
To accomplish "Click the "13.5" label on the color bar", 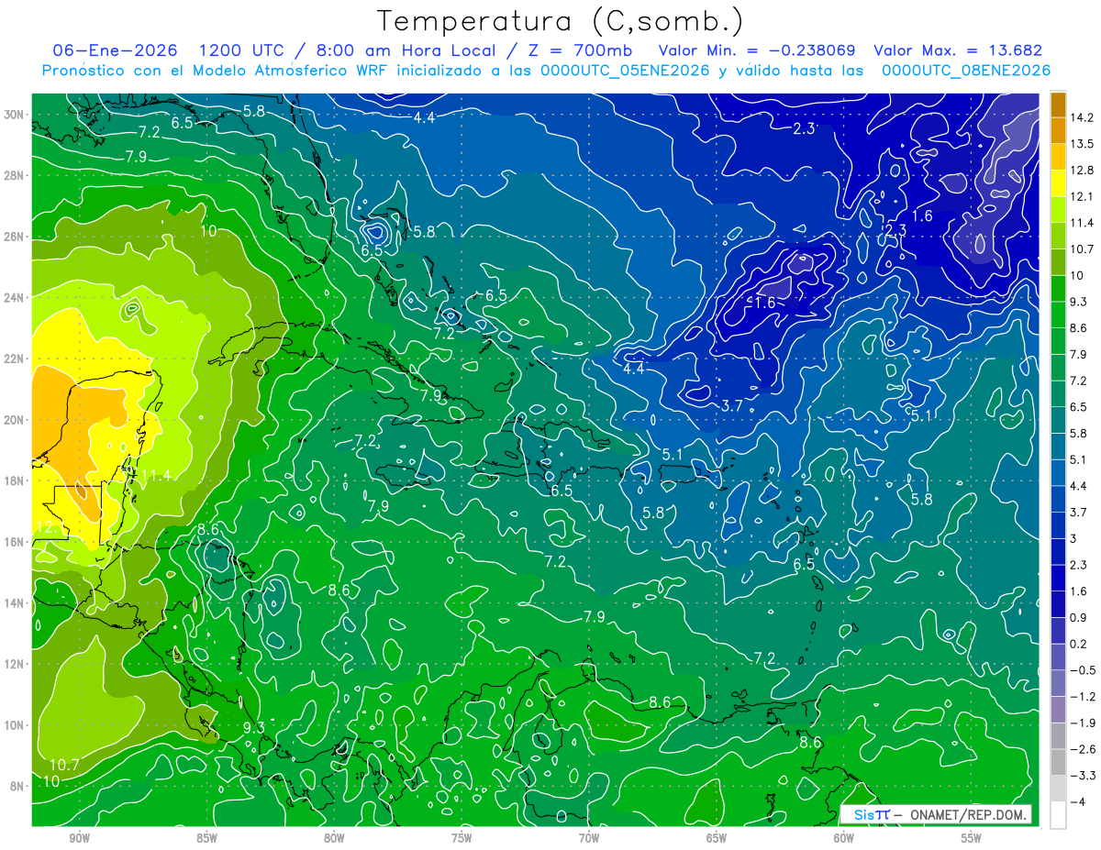I will coord(1082,144).
